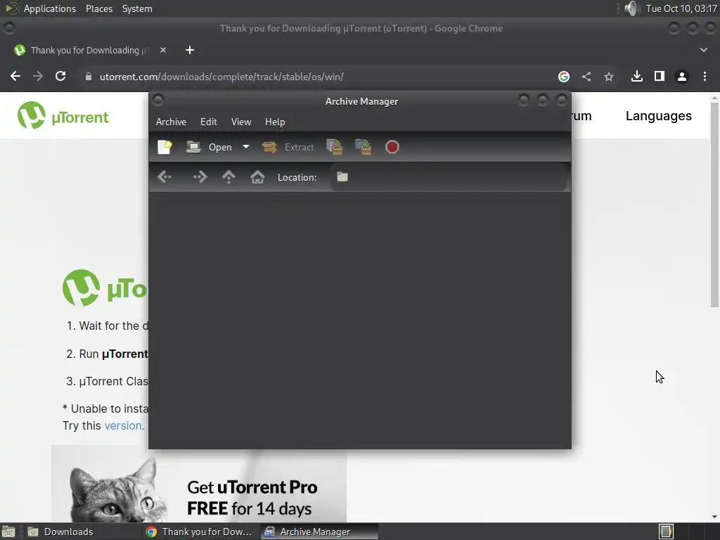Create a new archive in Archive Manager
This screenshot has width=720, height=540.
coord(165,147)
